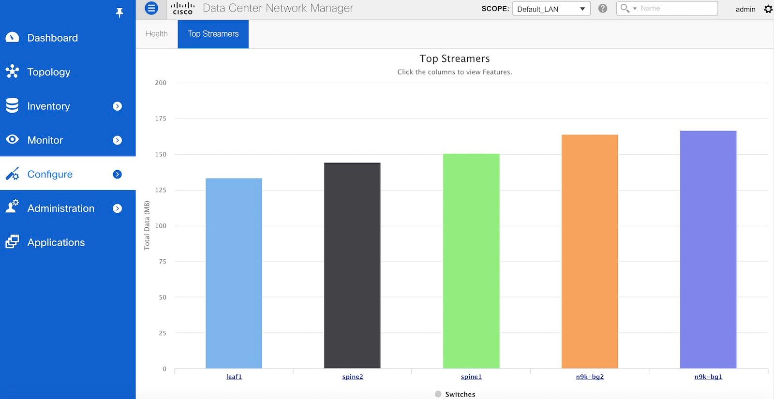Open the Inventory menu item
Screen dimensions: 774x399
(68, 106)
